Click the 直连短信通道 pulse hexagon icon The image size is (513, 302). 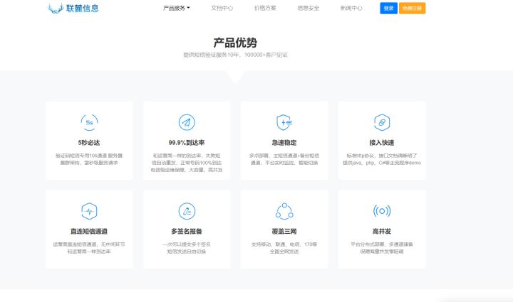[89, 211]
